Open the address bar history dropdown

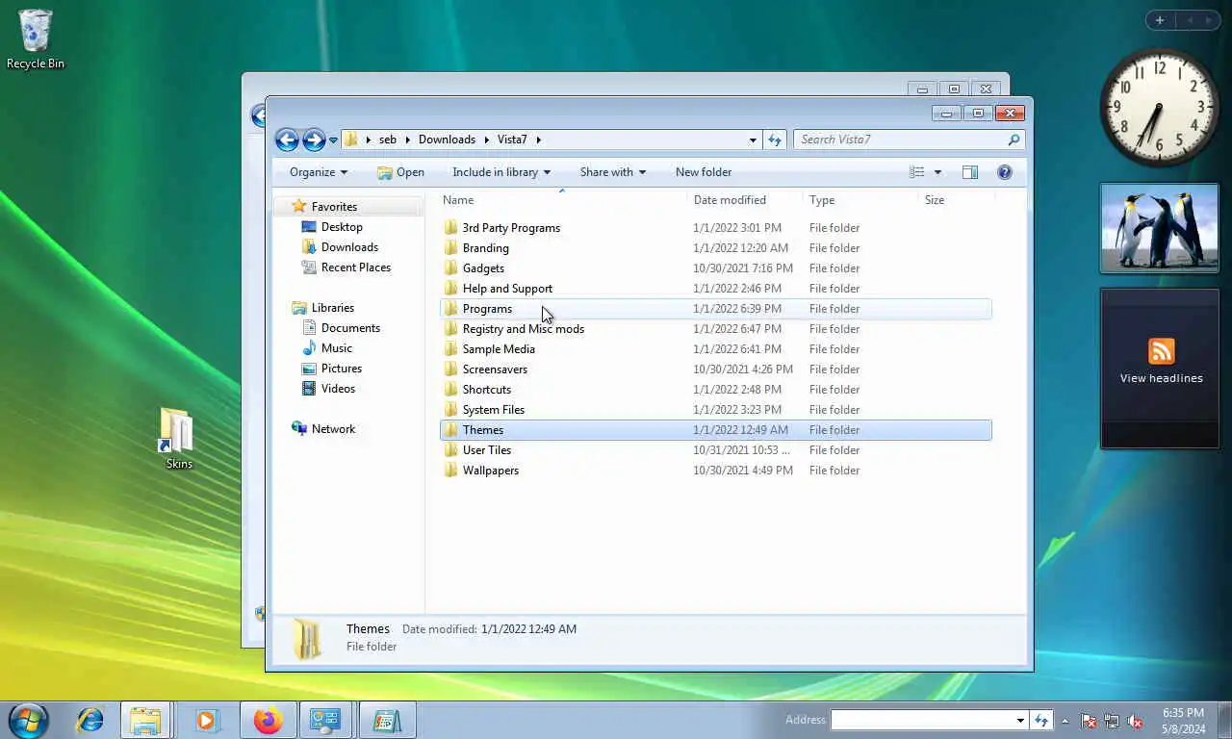pos(753,140)
